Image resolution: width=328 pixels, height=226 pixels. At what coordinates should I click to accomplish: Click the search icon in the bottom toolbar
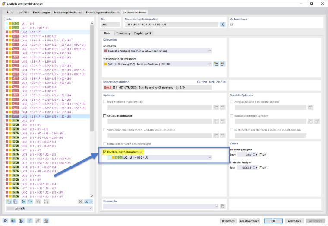[x=5, y=220]
